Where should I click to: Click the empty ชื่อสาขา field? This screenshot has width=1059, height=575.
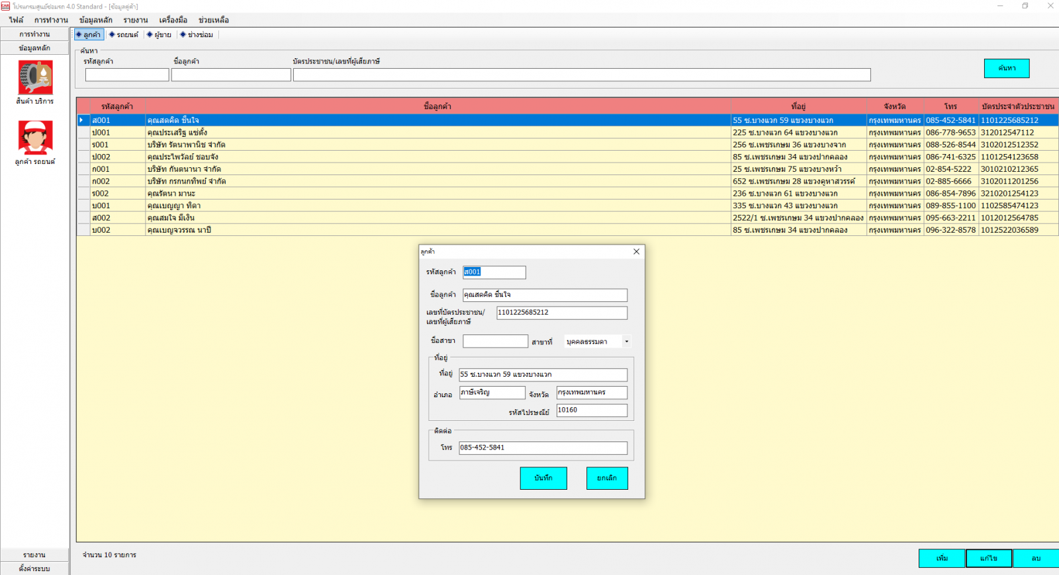[495, 341]
